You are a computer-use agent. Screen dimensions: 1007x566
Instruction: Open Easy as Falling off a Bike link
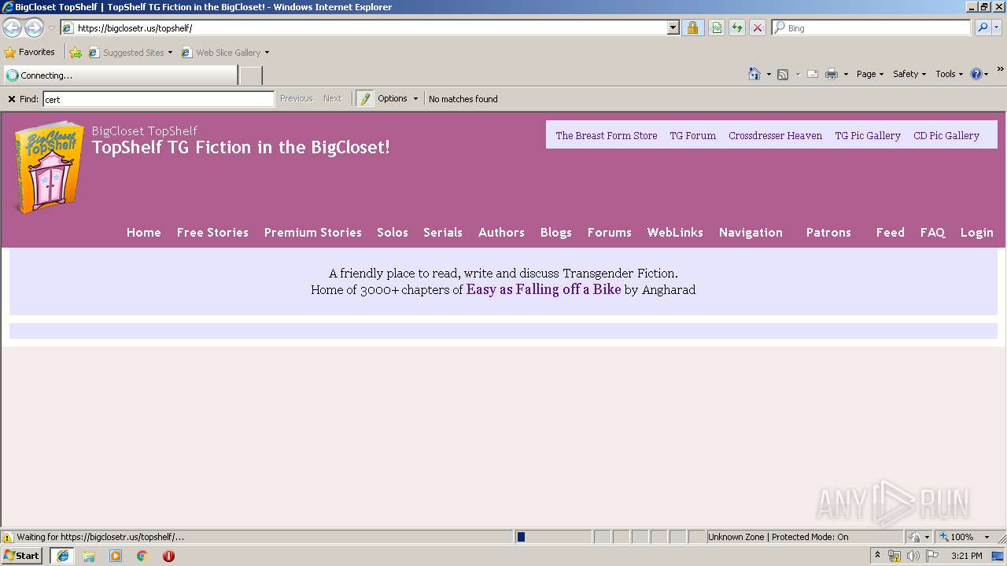(x=544, y=289)
